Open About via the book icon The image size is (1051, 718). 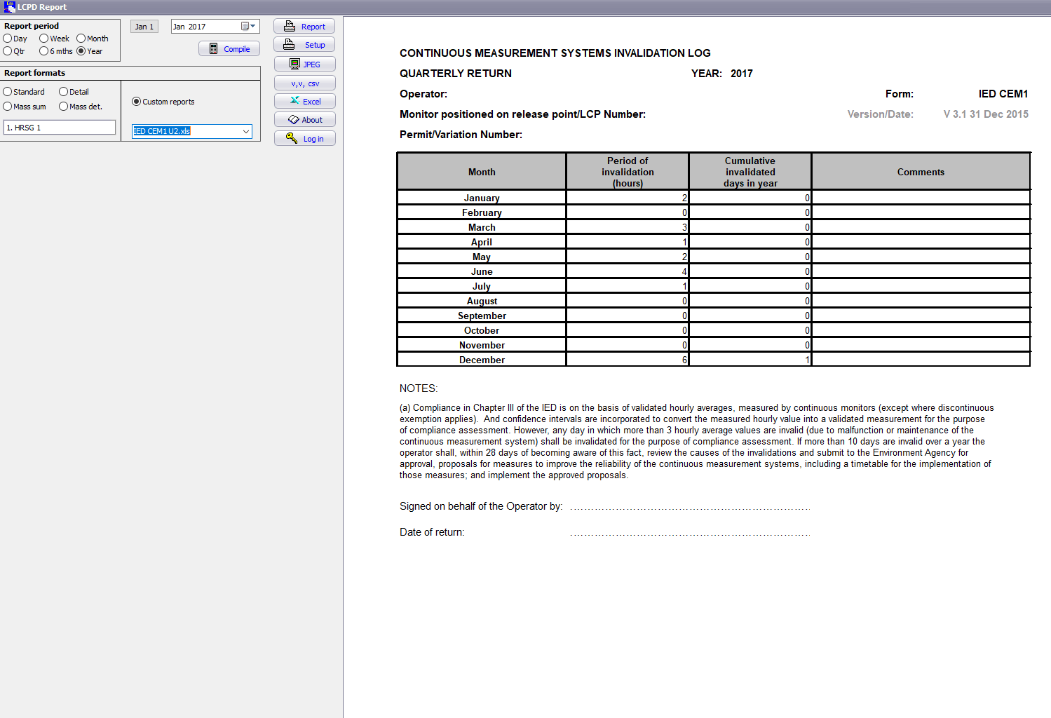point(294,120)
